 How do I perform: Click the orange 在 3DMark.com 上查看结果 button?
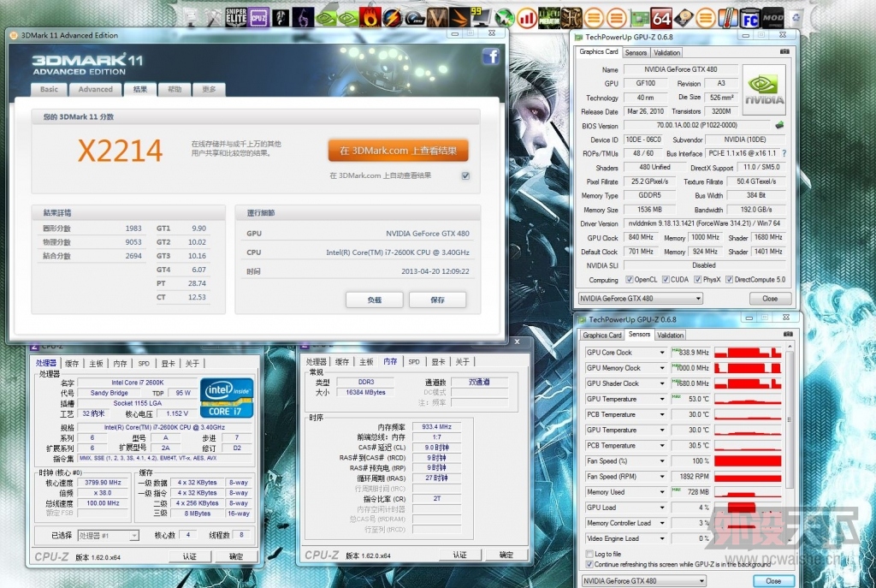click(398, 151)
